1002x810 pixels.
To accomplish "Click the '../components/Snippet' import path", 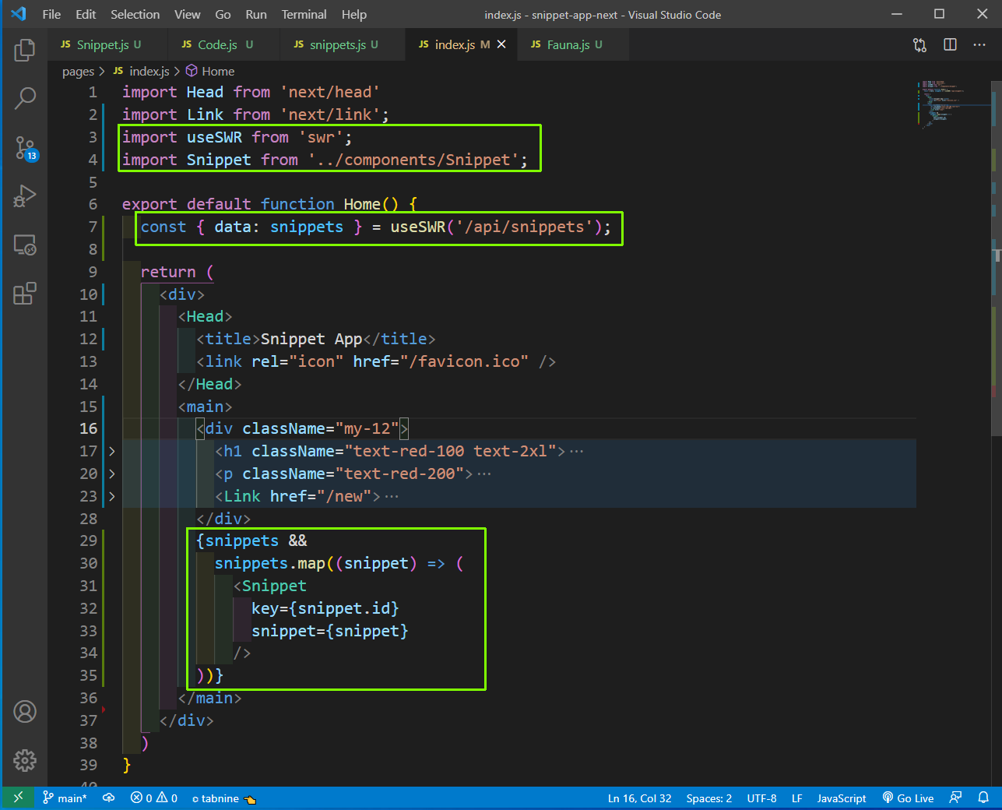I will 413,160.
